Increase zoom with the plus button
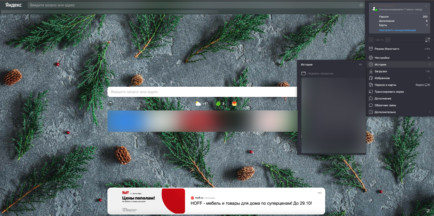Image resolution: width=434 pixels, height=216 pixels. (388, 40)
